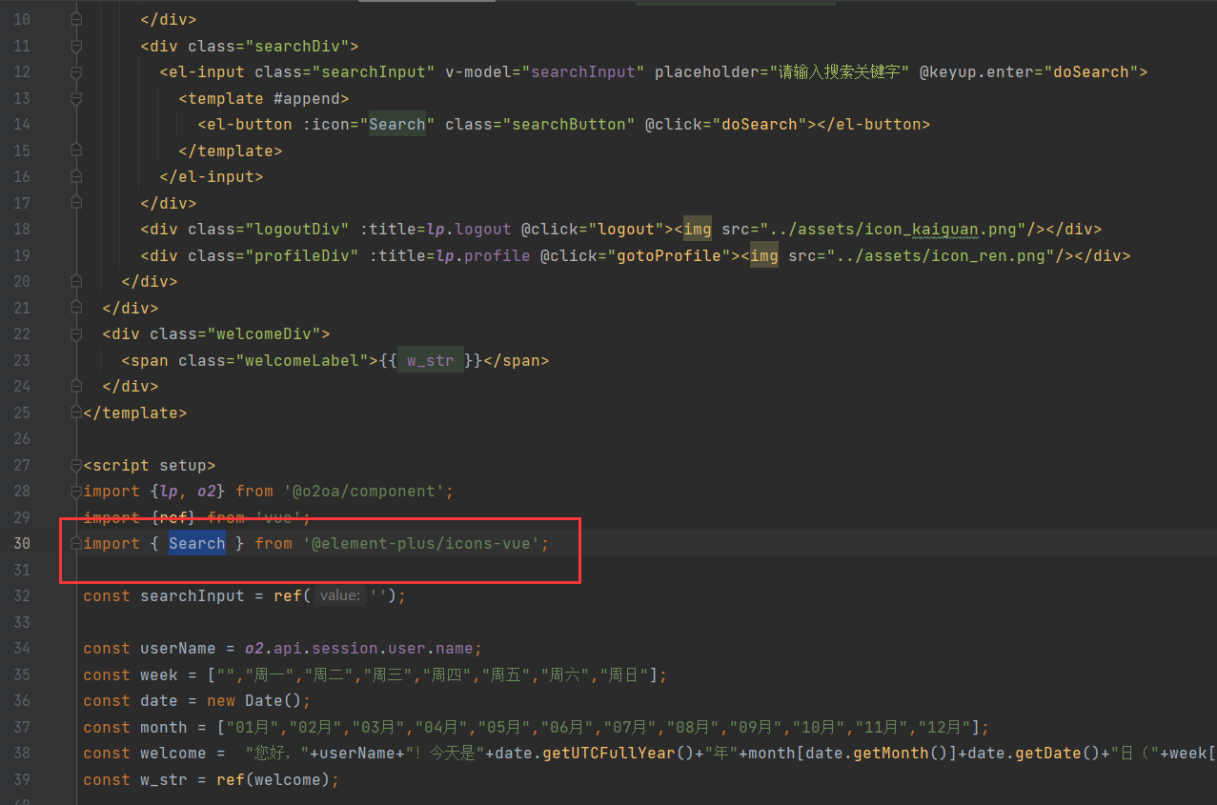This screenshot has width=1217, height=805.
Task: Click the "12月" string in month array
Action: [x=944, y=727]
